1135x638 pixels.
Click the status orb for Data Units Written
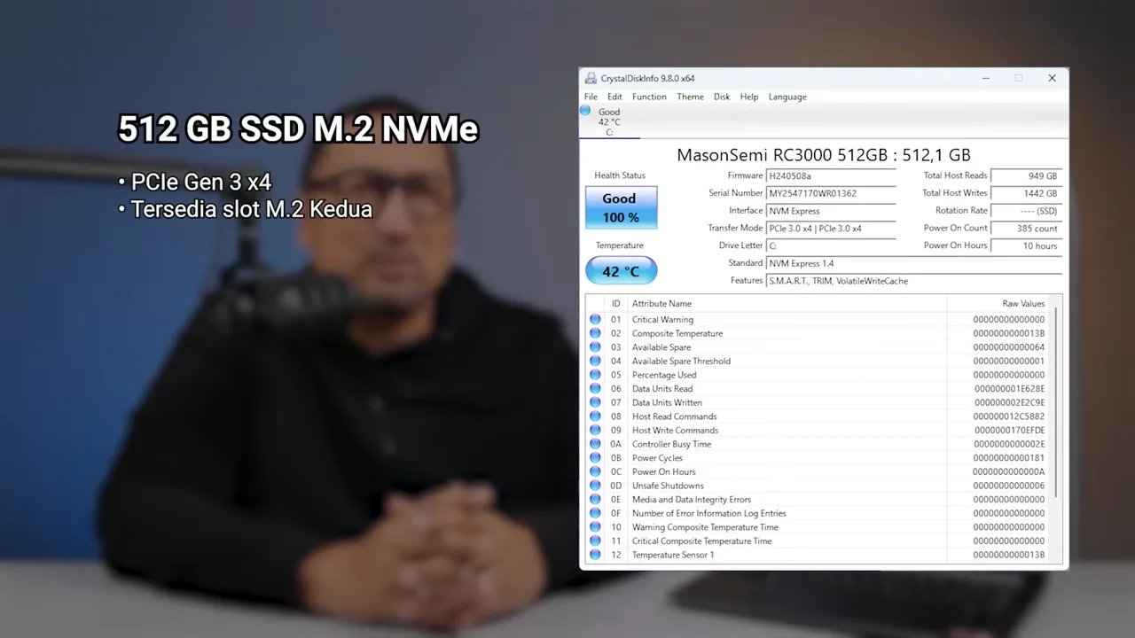[595, 402]
